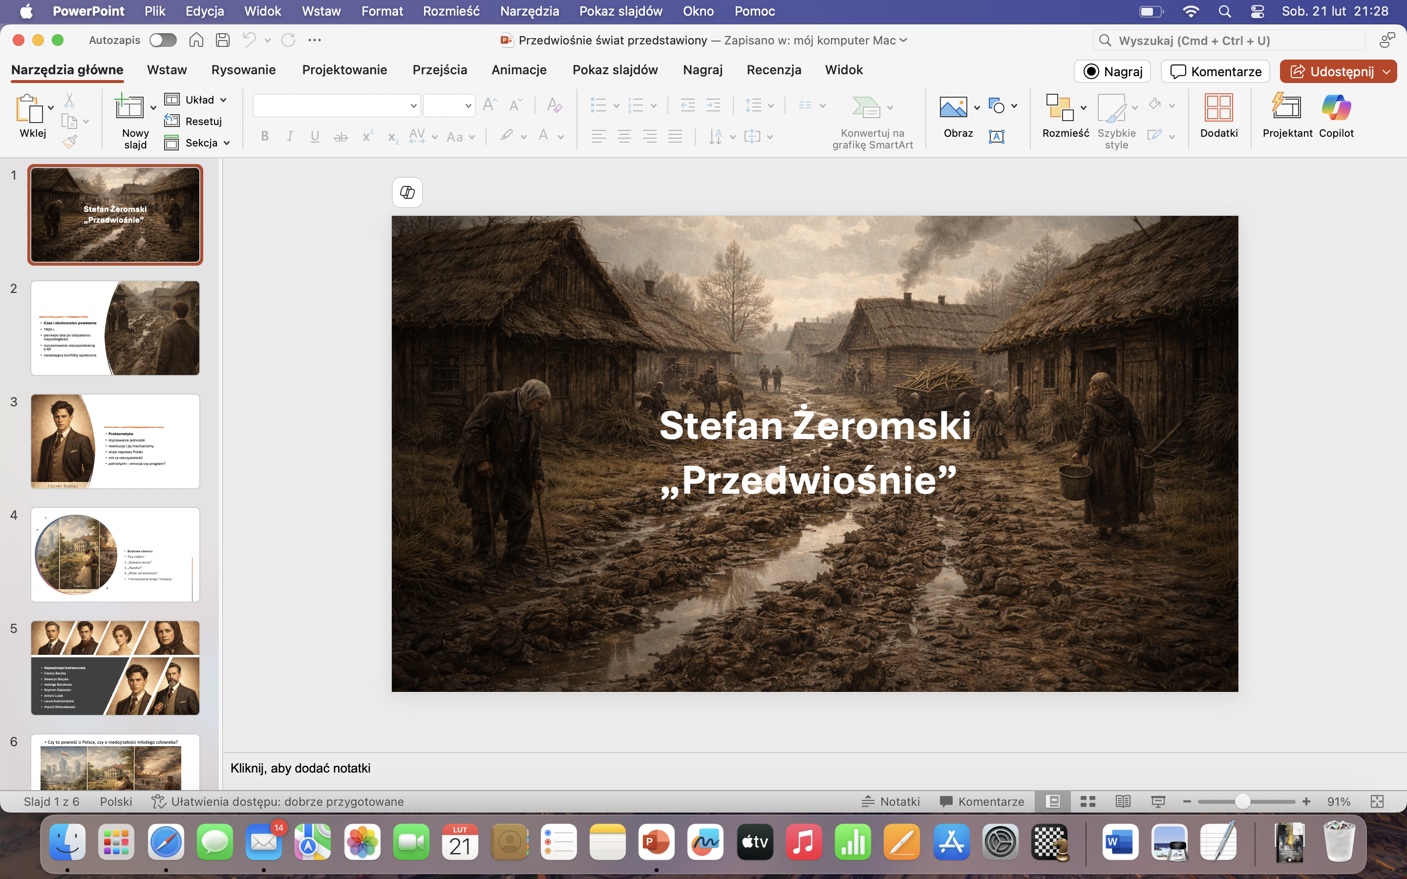The height and width of the screenshot is (879, 1407).
Task: Switch to slide sorter view icon
Action: point(1088,802)
